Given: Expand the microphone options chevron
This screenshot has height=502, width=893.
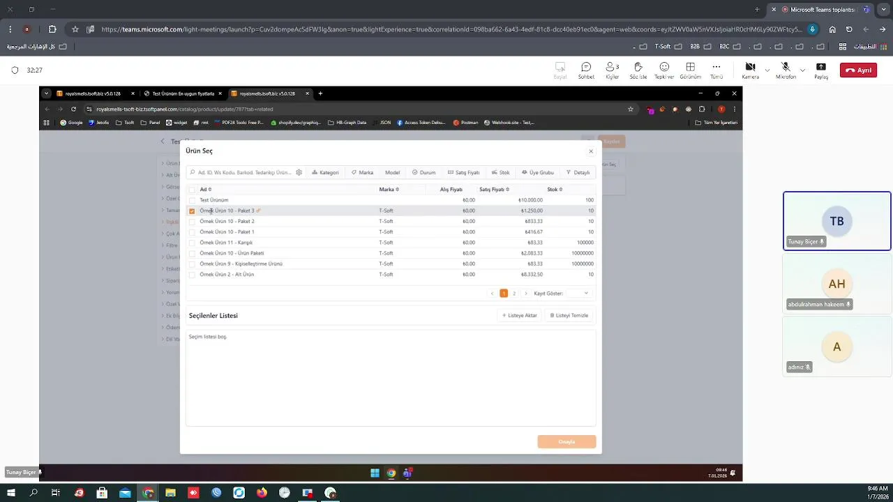Looking at the screenshot, I should [802, 70].
